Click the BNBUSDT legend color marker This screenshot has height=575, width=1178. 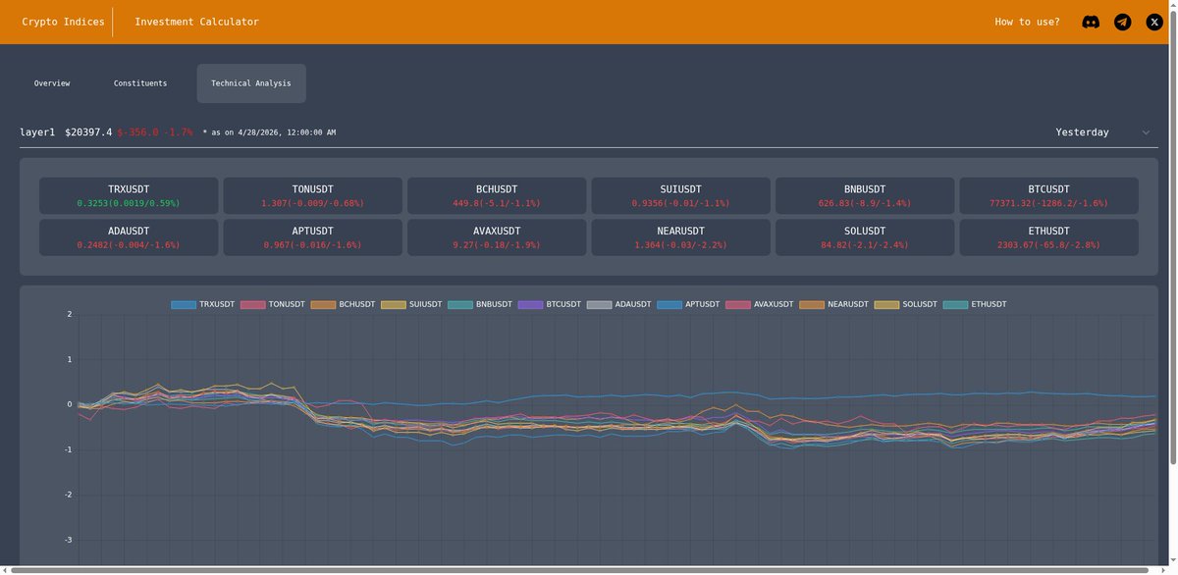(x=459, y=304)
